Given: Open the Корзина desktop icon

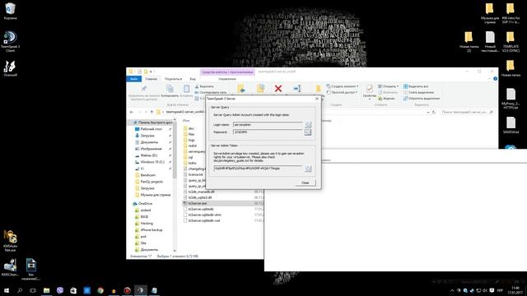Looking at the screenshot, I should click(x=10, y=11).
